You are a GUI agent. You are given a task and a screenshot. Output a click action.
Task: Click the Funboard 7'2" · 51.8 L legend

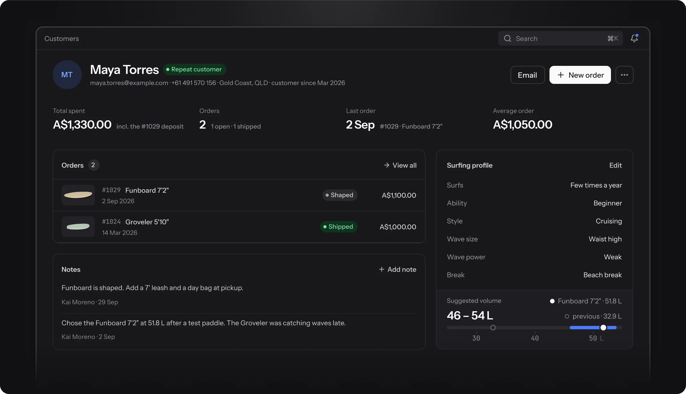[586, 301]
